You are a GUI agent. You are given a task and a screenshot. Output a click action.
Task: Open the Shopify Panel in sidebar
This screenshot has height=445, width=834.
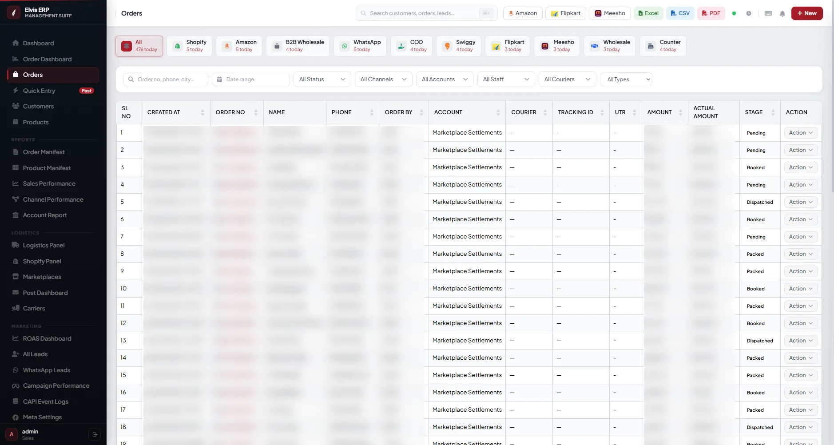(x=53, y=261)
